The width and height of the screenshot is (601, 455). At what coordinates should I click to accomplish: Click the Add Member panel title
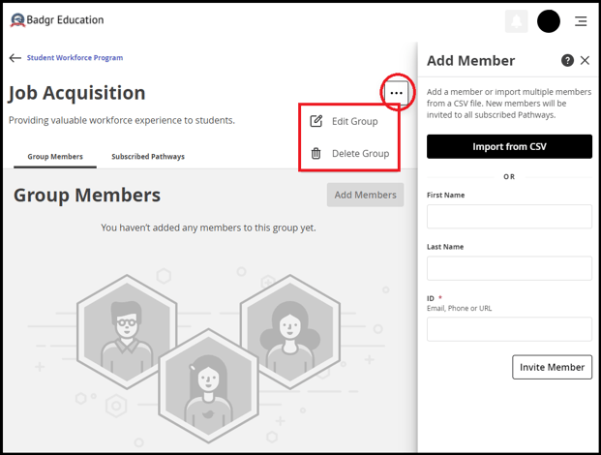tap(470, 61)
